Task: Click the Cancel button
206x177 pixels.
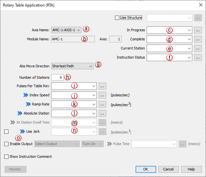Action: pos(168,169)
